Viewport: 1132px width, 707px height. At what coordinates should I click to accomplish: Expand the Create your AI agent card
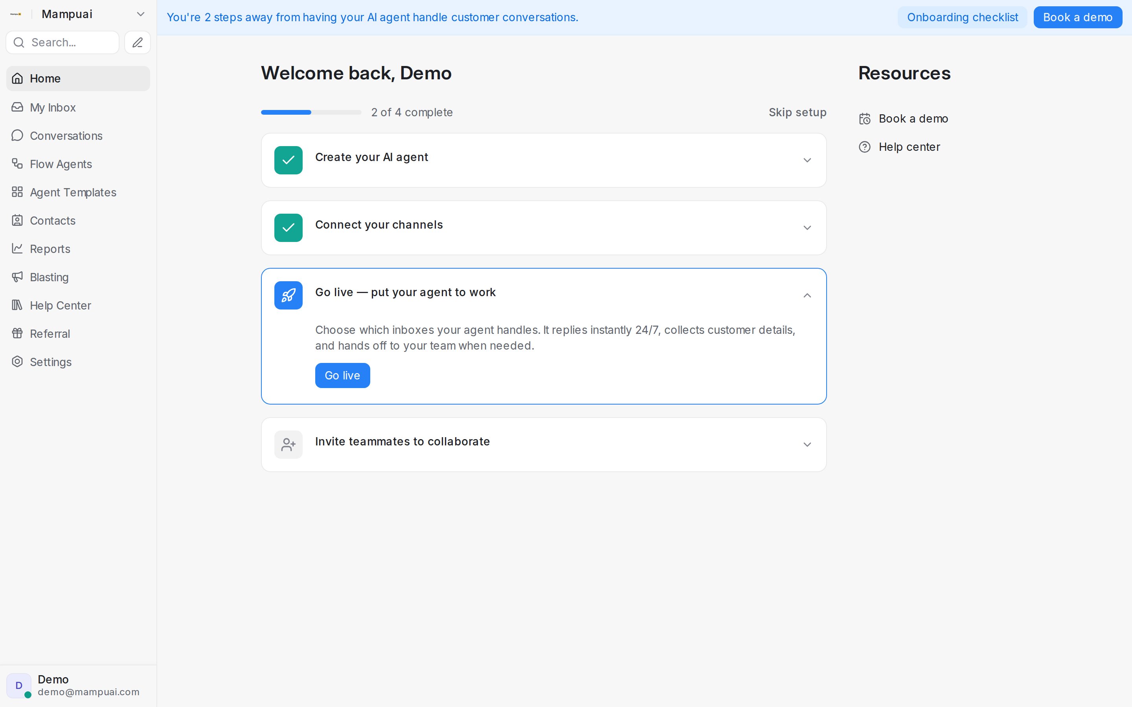807,160
